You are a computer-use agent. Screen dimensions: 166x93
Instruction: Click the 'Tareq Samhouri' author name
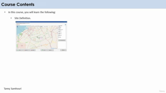click(13, 89)
